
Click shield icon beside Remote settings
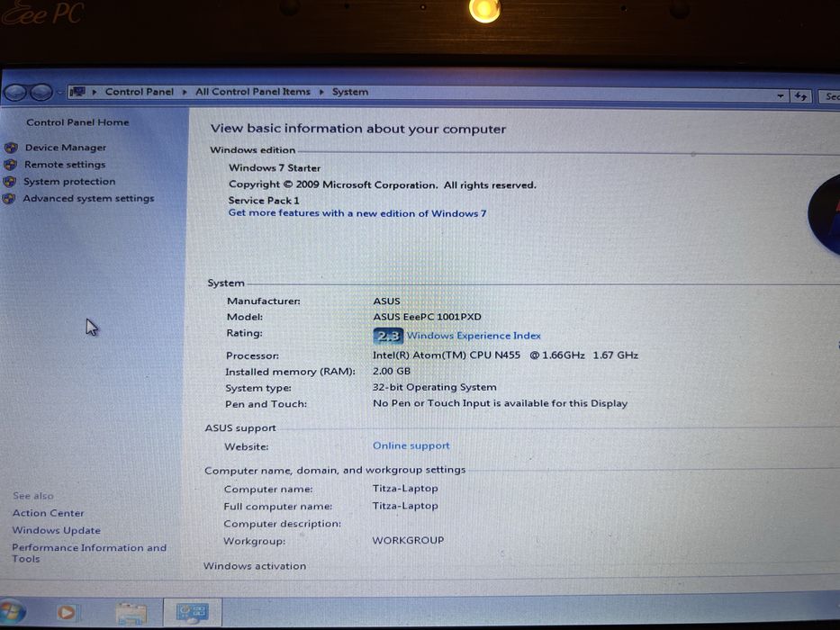click(x=10, y=165)
